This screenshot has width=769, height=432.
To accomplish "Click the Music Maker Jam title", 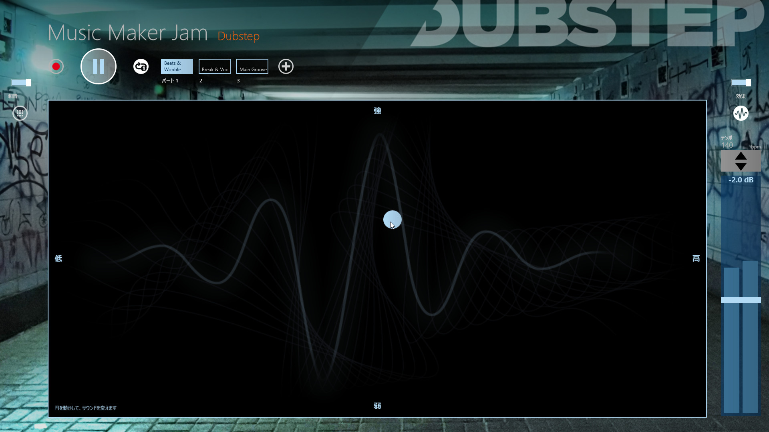I will (x=128, y=33).
